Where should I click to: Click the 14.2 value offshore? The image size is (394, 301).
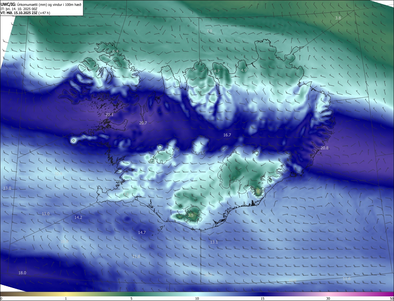(78, 218)
